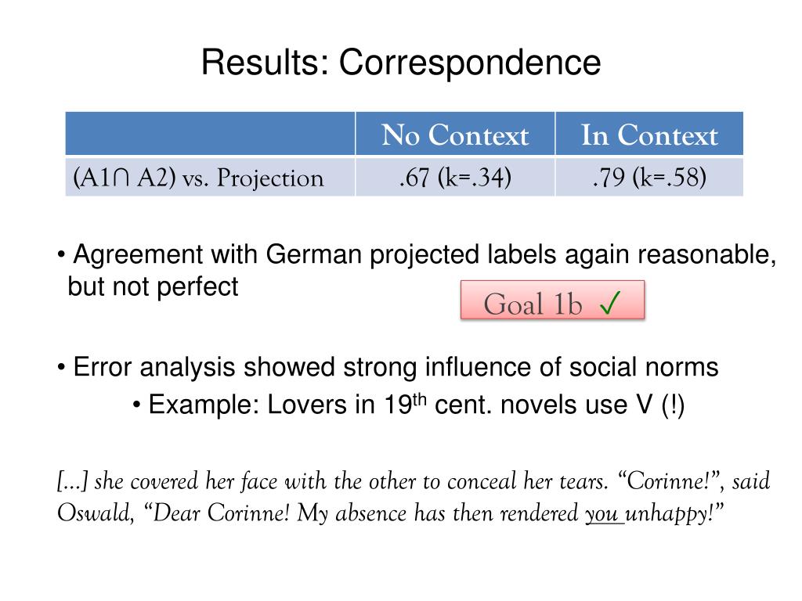
Task: Click the Goal 1b red box
Action: pyautogui.click(x=552, y=300)
